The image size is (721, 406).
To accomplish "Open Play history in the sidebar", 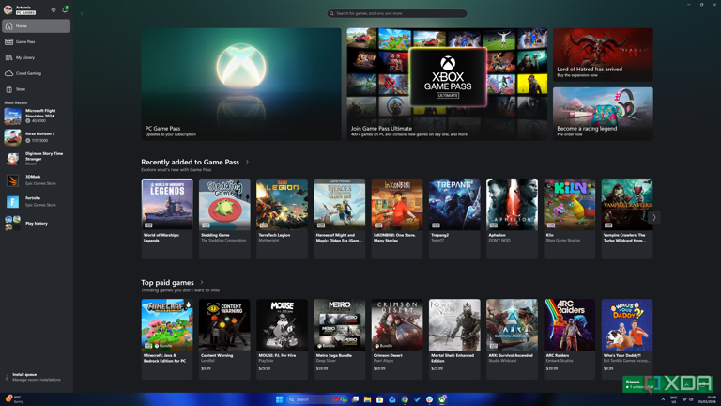I will (36, 224).
